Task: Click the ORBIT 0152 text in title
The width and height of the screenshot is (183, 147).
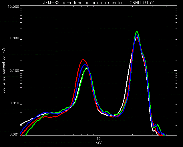Action: click(142, 3)
